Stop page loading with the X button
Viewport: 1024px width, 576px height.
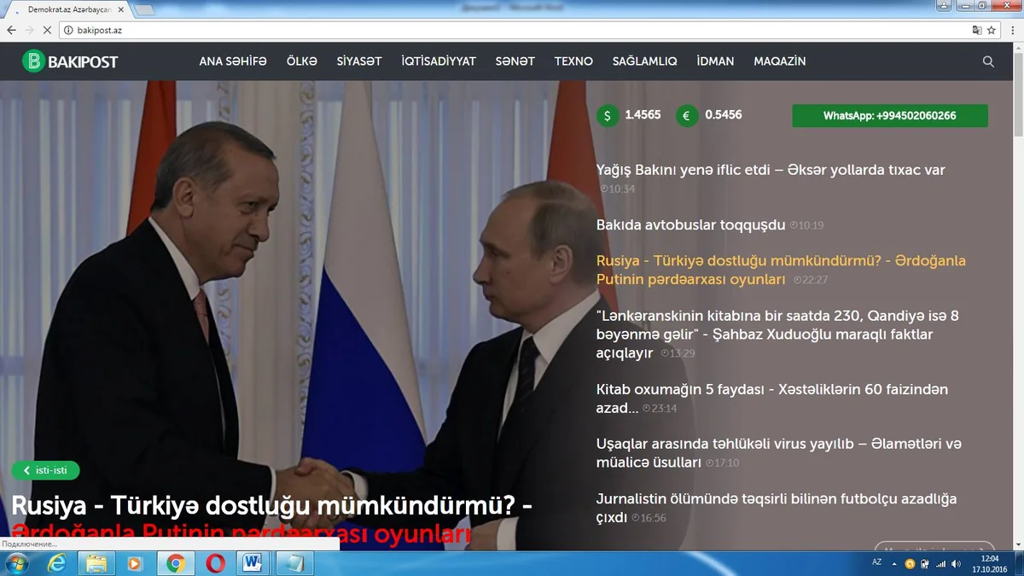pyautogui.click(x=46, y=30)
